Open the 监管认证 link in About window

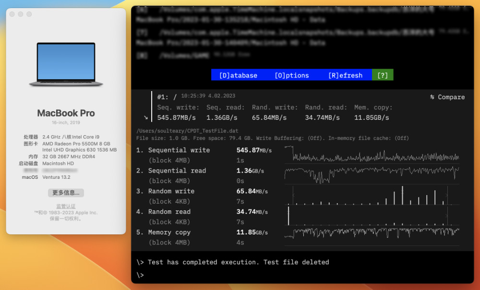click(x=66, y=206)
